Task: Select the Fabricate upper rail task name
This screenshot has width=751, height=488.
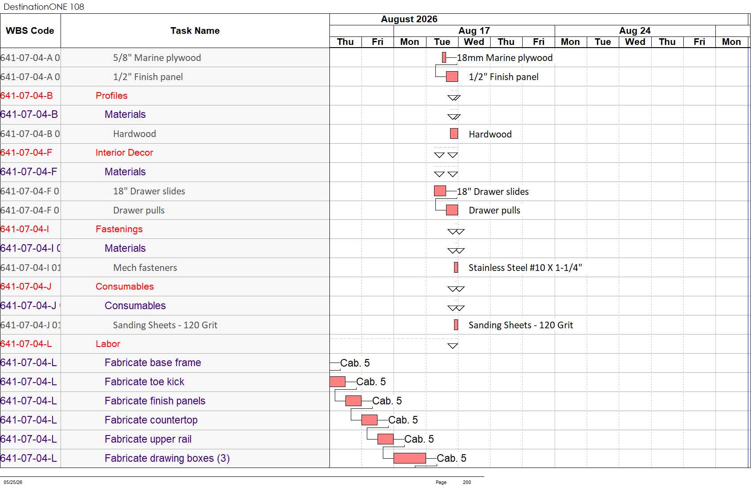Action: [148, 439]
